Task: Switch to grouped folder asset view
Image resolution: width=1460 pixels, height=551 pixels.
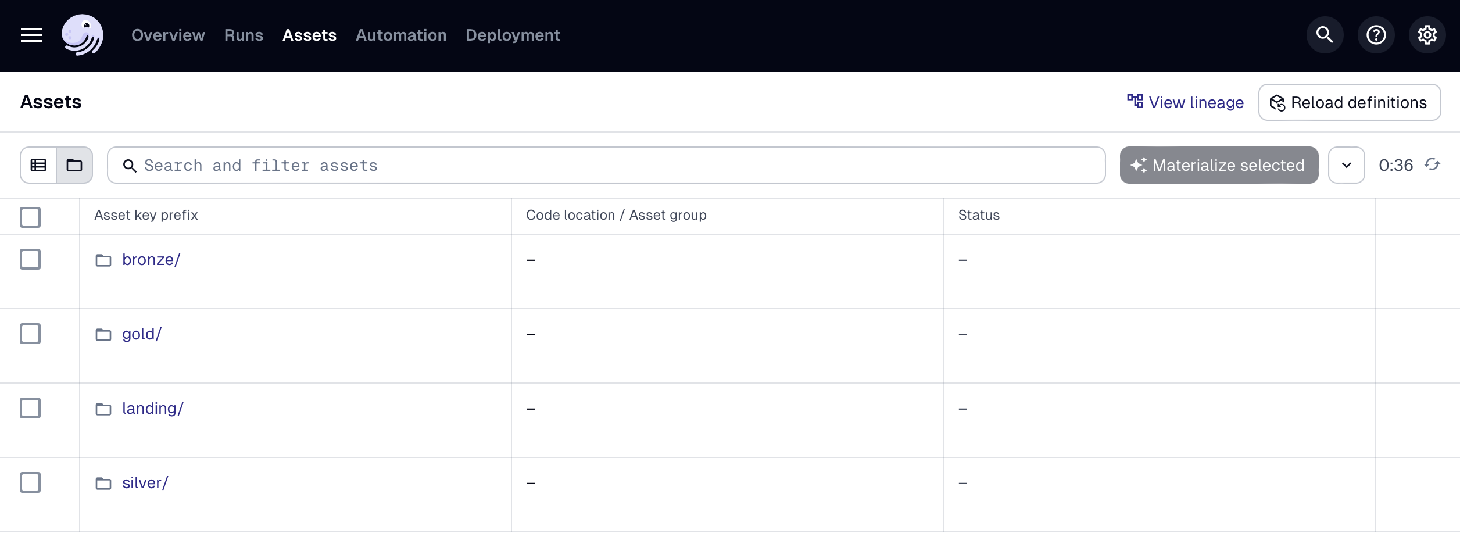Action: coord(74,165)
